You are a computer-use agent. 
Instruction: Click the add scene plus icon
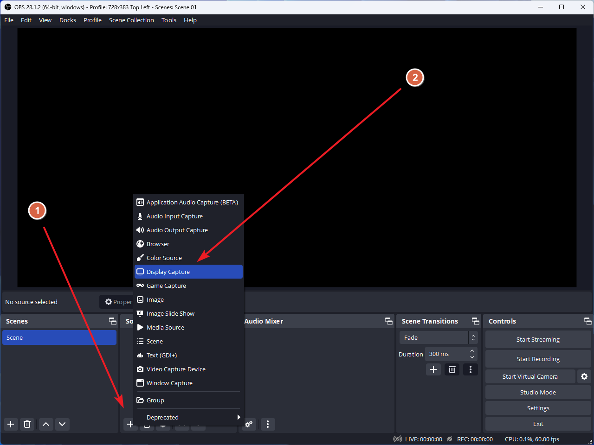tap(11, 424)
